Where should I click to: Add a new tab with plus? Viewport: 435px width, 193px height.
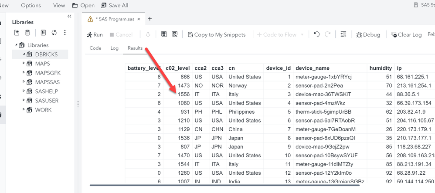click(150, 19)
